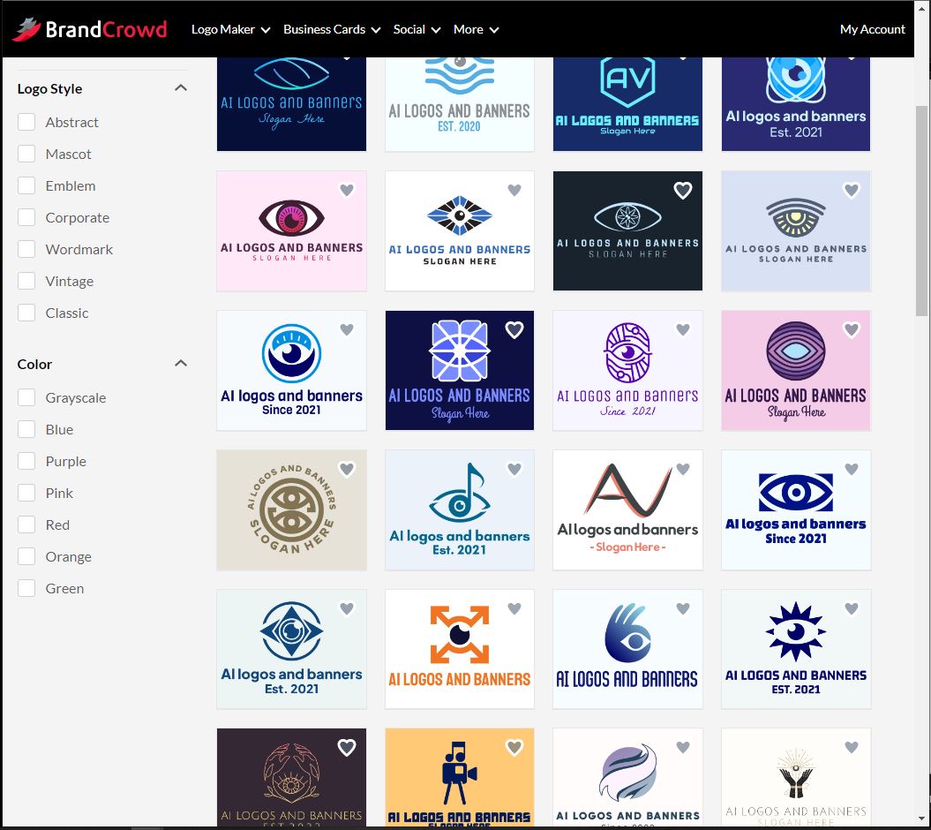Open the music note eye logo thumbnail
The image size is (931, 830).
[460, 509]
